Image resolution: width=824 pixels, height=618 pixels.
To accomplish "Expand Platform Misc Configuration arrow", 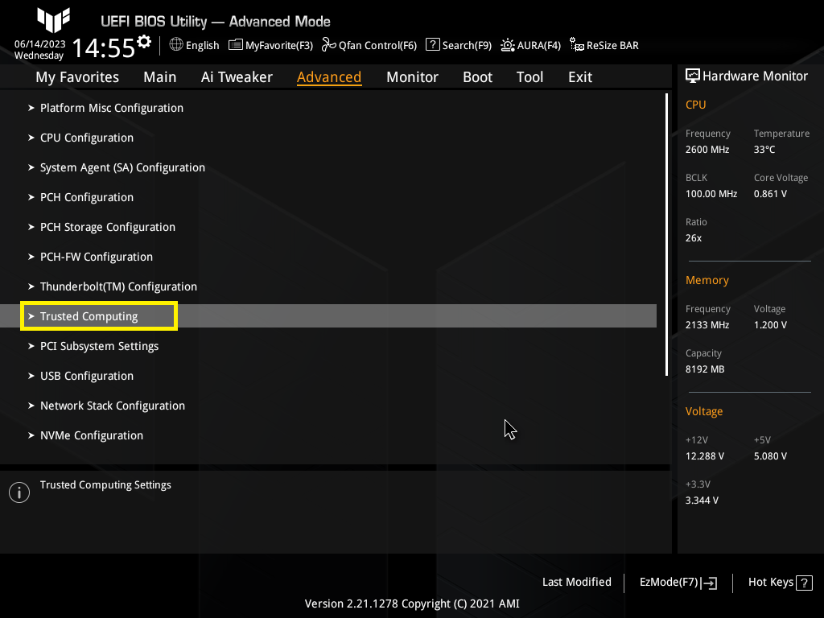I will click(x=31, y=108).
